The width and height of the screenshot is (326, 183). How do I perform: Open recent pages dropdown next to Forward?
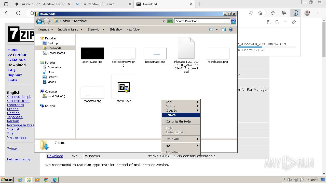(x=51, y=21)
